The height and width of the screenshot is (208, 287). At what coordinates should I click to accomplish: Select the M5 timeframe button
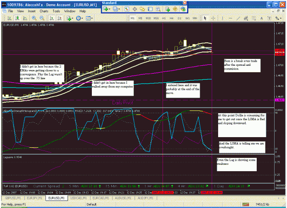tap(141, 18)
